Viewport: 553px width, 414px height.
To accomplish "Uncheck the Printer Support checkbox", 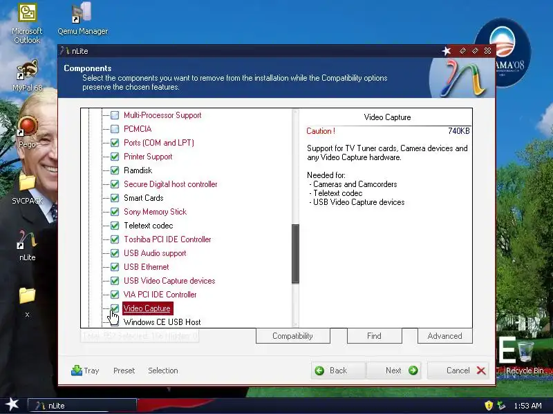I will coord(115,157).
